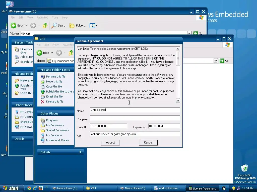The width and height of the screenshot is (257, 192).
Task: Open the Recycle Bin desktop icon
Action: (x=244, y=170)
